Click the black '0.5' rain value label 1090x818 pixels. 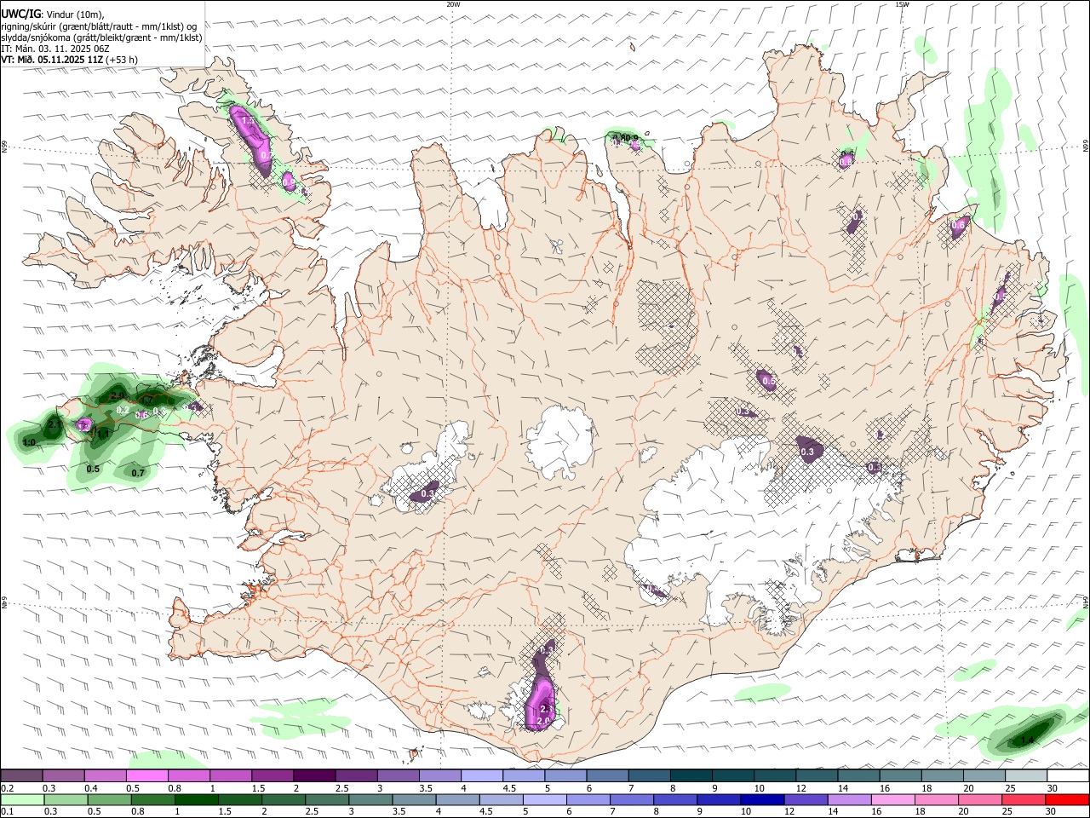[x=93, y=469]
